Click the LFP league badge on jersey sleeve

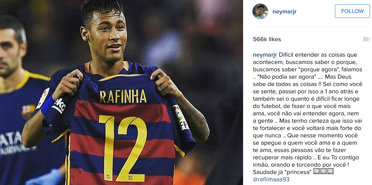181,117
